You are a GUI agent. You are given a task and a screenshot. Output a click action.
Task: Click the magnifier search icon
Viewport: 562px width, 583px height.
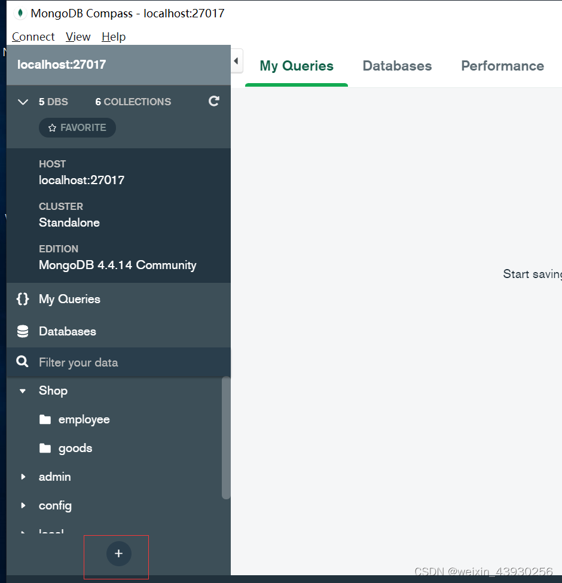click(x=22, y=361)
